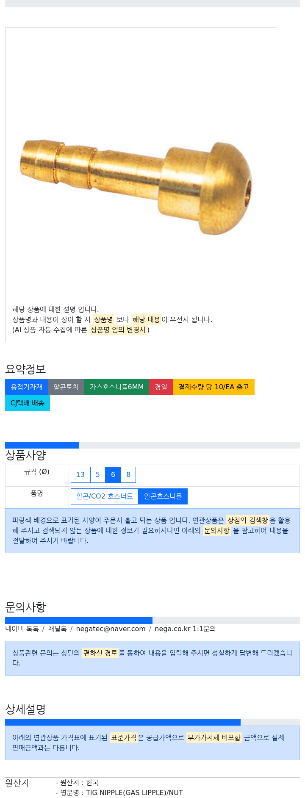Viewport: 305px width, 798px height.
Task: Select the 용접기자재 category tag
Action: [26, 387]
